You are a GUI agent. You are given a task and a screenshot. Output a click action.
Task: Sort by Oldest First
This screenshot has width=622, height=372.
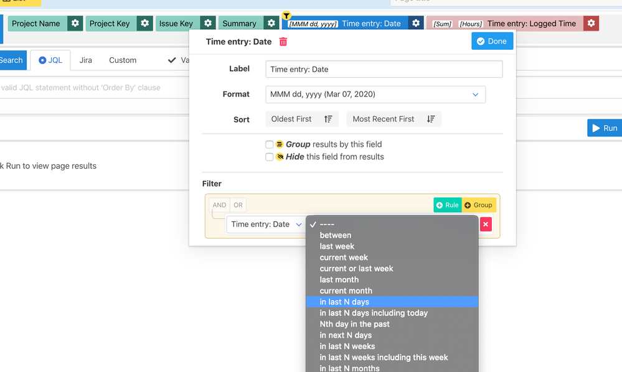click(302, 119)
